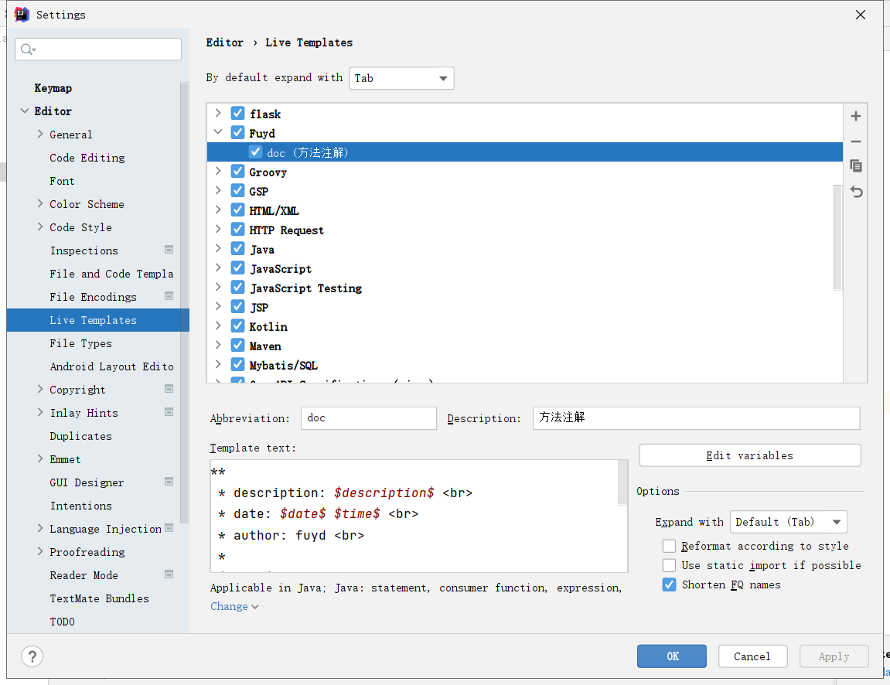
Task: Expand the Color Scheme node
Action: 40,204
